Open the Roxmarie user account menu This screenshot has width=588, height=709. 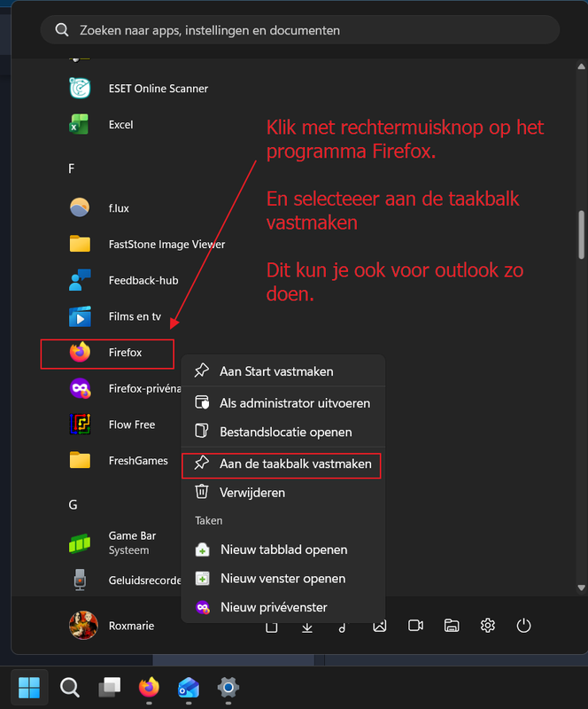(112, 626)
